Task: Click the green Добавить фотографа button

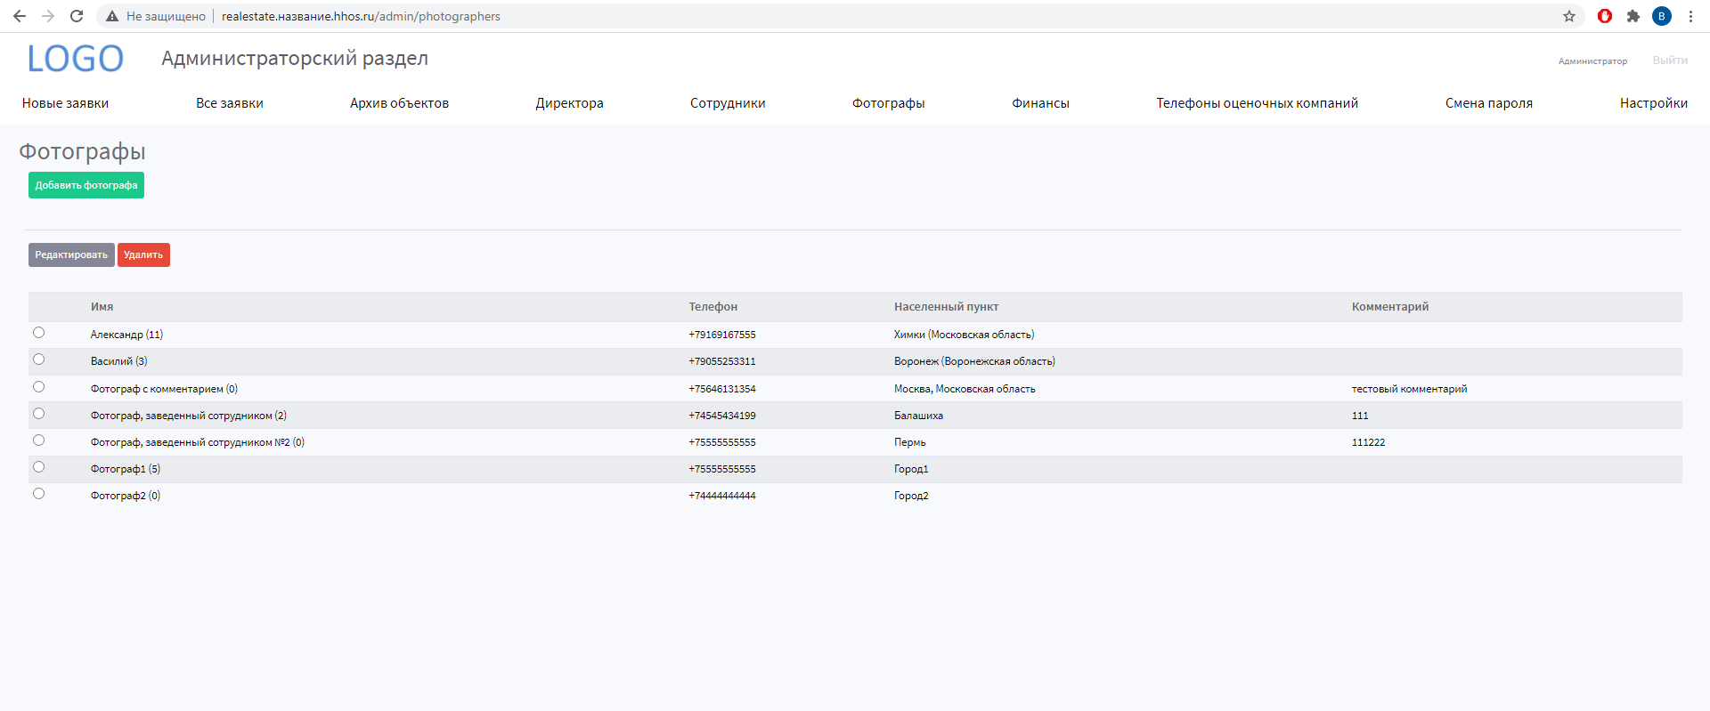Action: coord(86,185)
